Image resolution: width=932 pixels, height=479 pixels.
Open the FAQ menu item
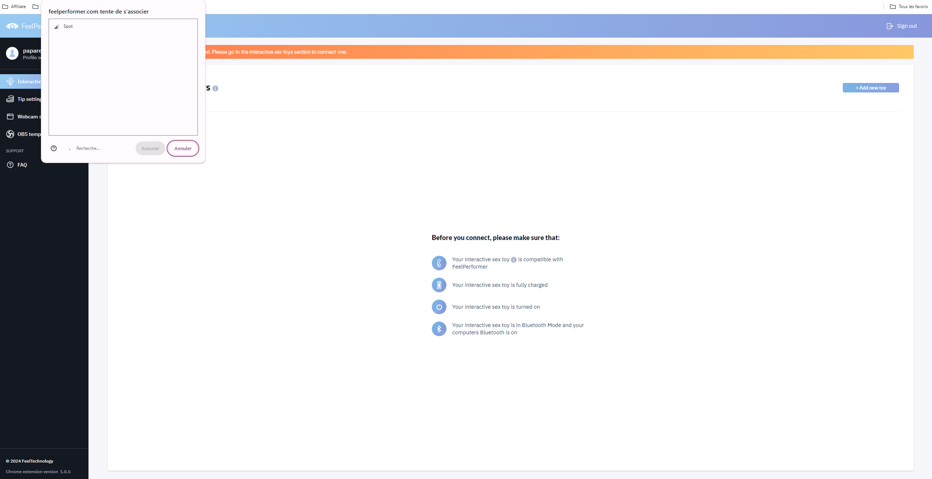22,165
